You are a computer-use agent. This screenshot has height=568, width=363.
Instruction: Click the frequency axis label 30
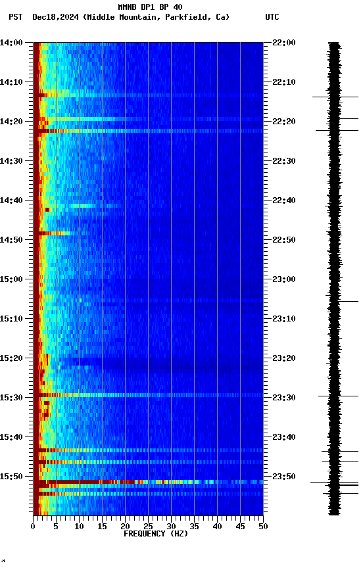coord(171,527)
